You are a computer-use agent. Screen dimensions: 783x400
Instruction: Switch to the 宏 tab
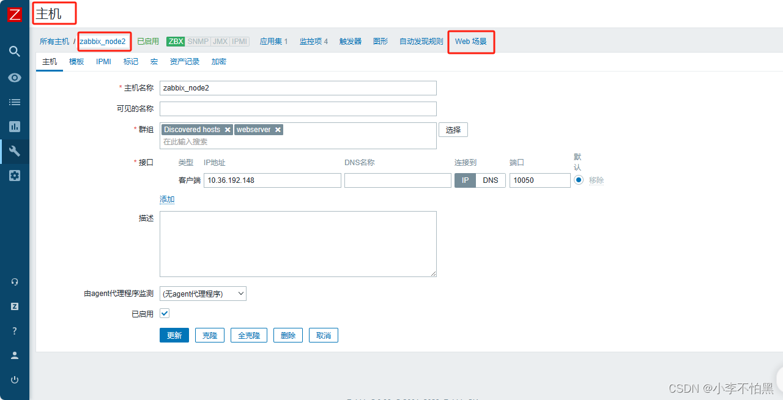click(x=154, y=62)
